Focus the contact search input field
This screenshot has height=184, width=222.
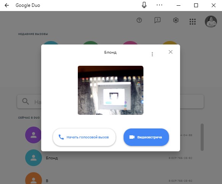coord(111,102)
